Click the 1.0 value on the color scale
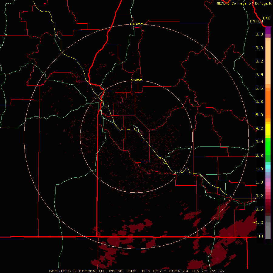Screen dimensions: 273x273 point(259,182)
